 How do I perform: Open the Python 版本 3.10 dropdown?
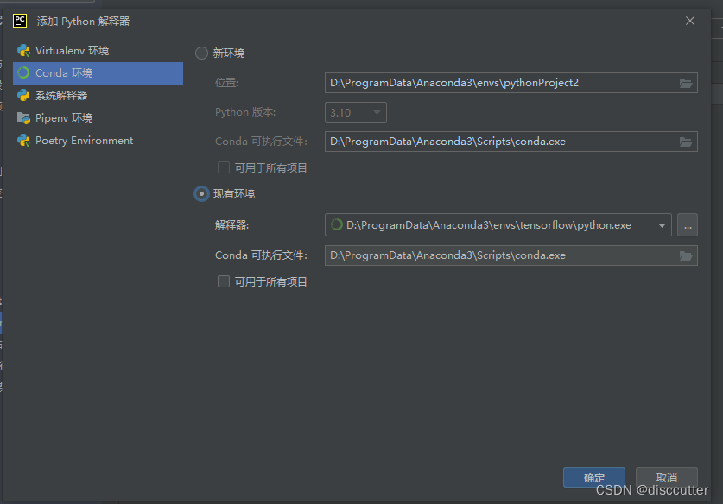(356, 112)
